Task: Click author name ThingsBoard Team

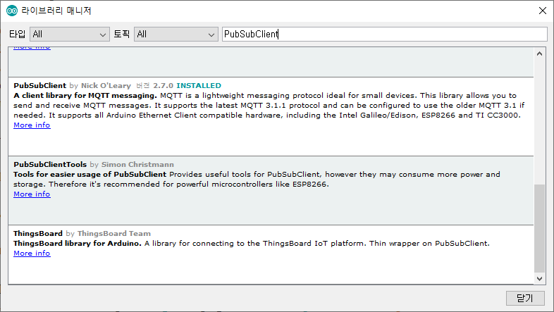Action: [x=113, y=233]
